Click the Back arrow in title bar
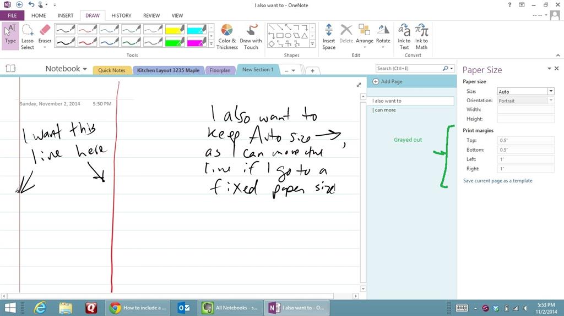564x316 pixels. tap(19, 4)
